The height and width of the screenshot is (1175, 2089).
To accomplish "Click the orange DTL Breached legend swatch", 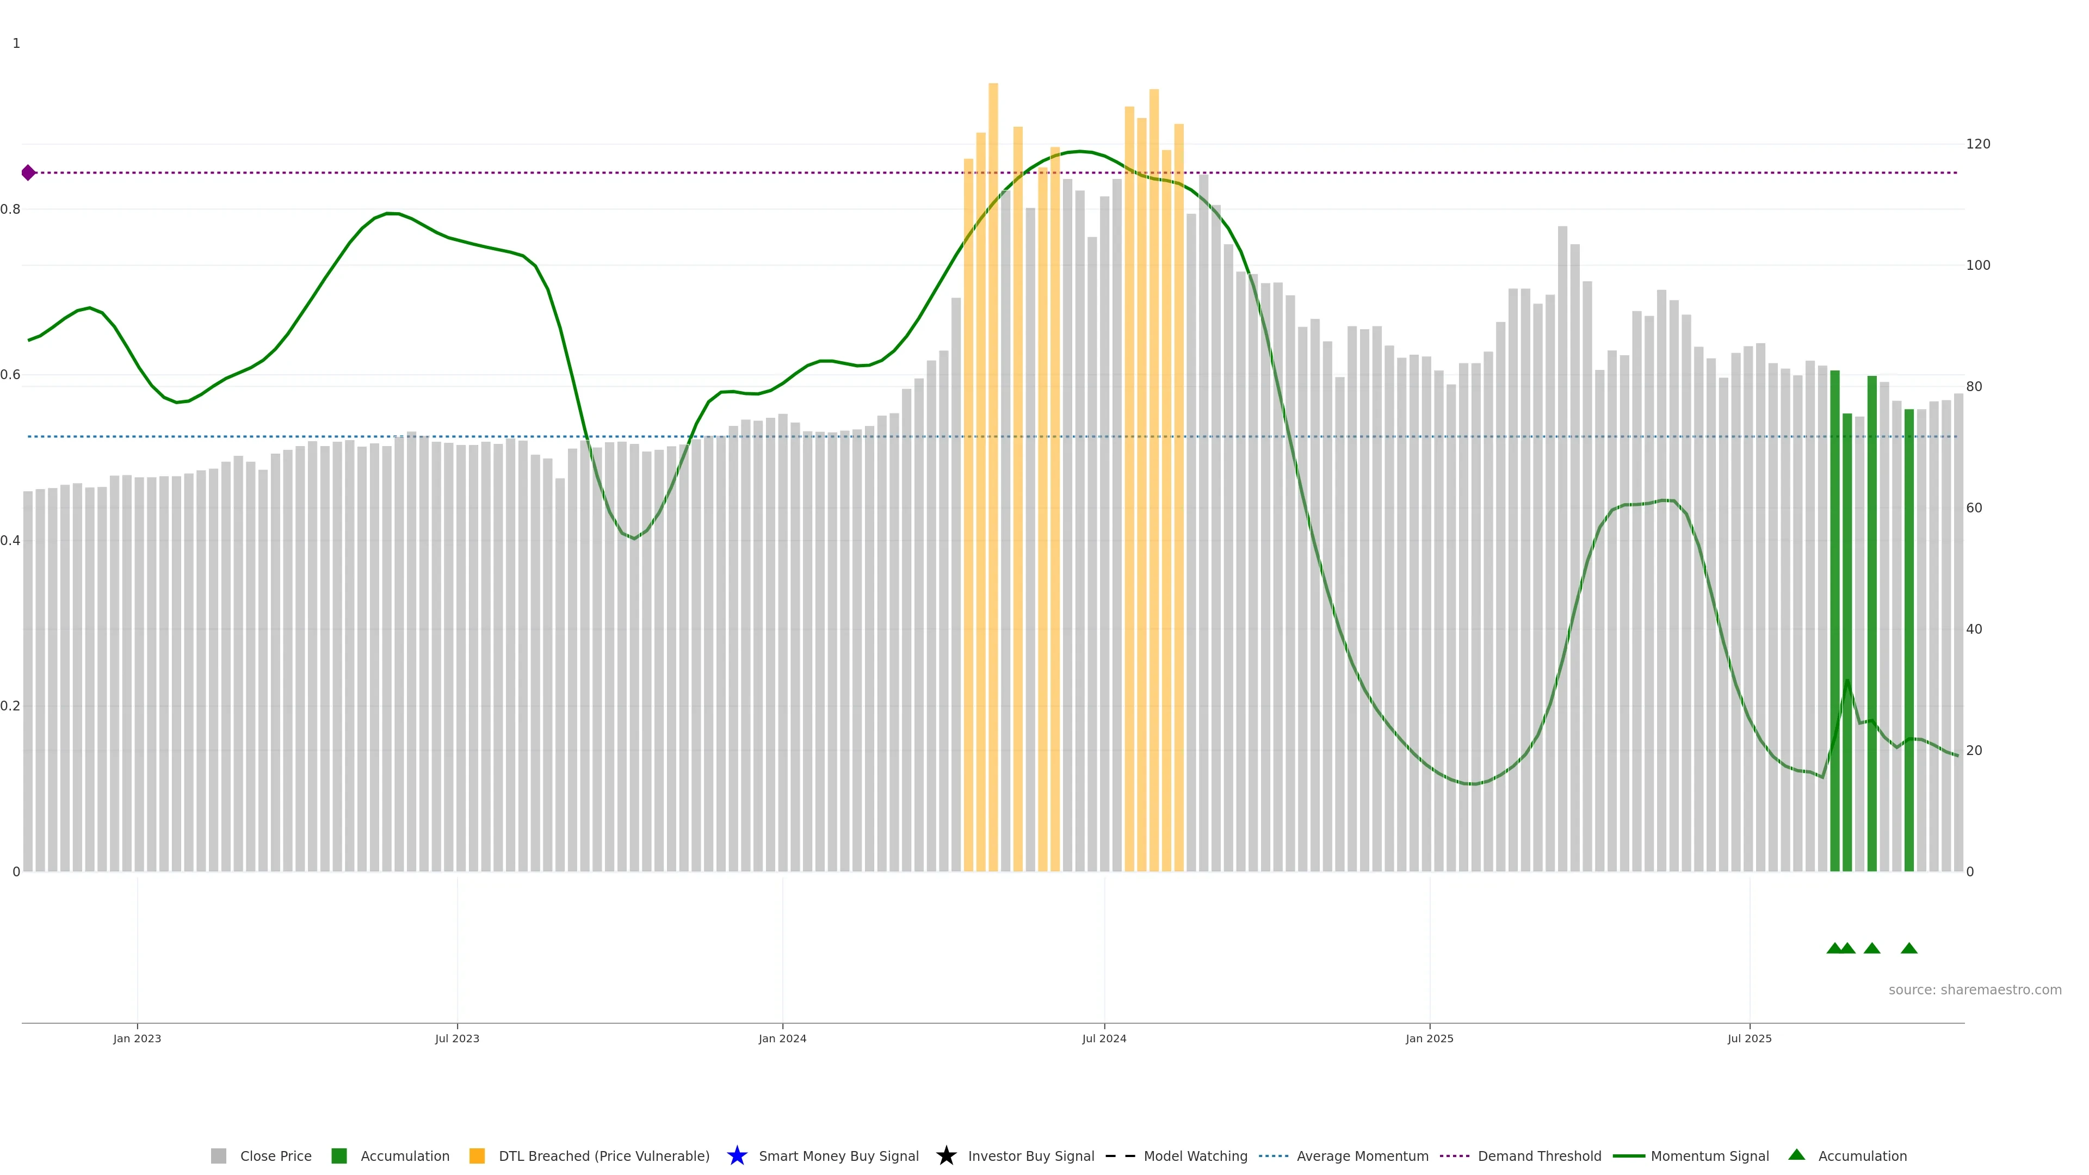I will (477, 1157).
